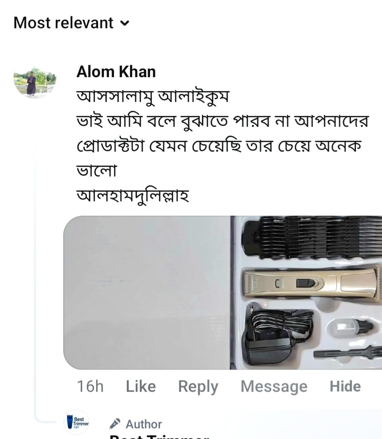
Task: Open the Best Trimmer page avatar
Action: tap(77, 423)
